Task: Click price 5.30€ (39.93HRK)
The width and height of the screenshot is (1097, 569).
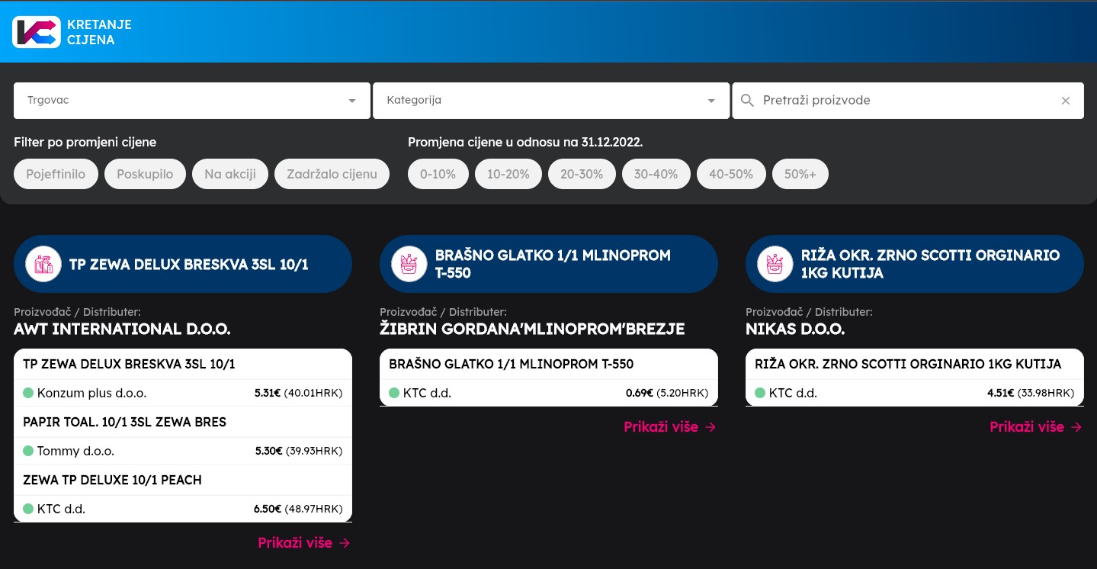Action: pyautogui.click(x=298, y=452)
